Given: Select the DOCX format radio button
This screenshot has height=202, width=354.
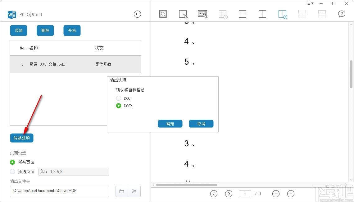Looking at the screenshot, I should (119, 106).
